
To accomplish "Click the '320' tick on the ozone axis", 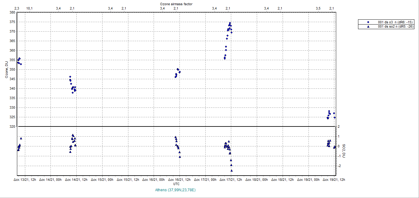I will click(x=12, y=126).
